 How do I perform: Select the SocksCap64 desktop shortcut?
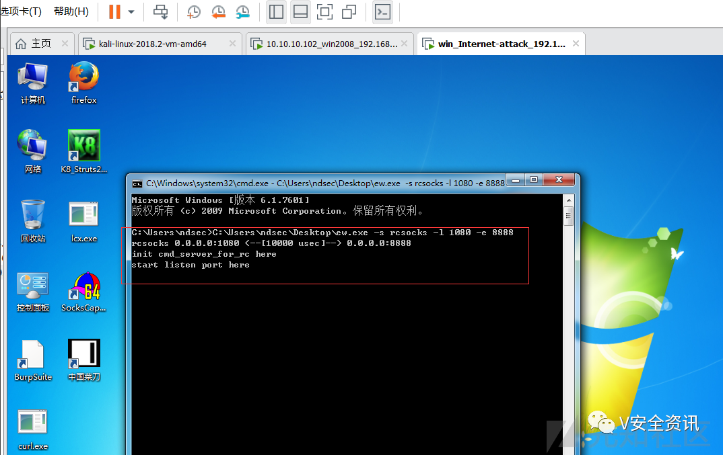pos(84,292)
